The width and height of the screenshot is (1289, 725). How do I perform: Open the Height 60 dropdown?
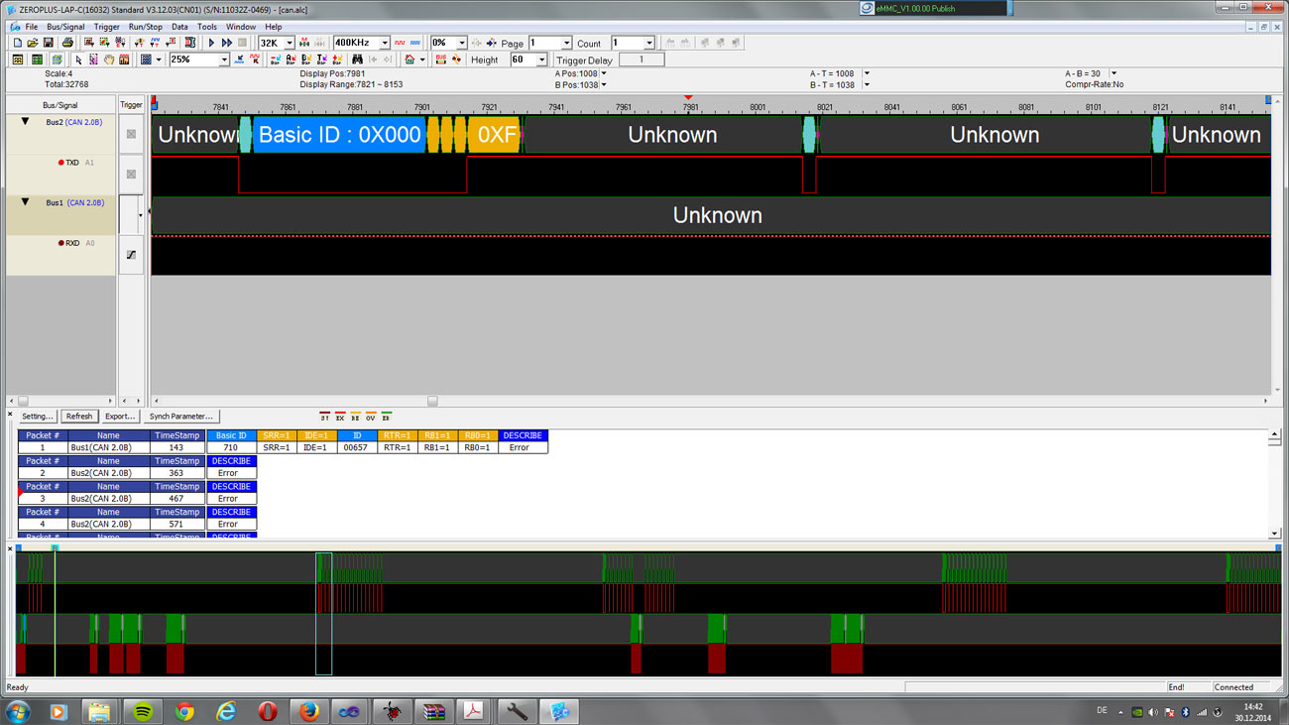pos(541,60)
